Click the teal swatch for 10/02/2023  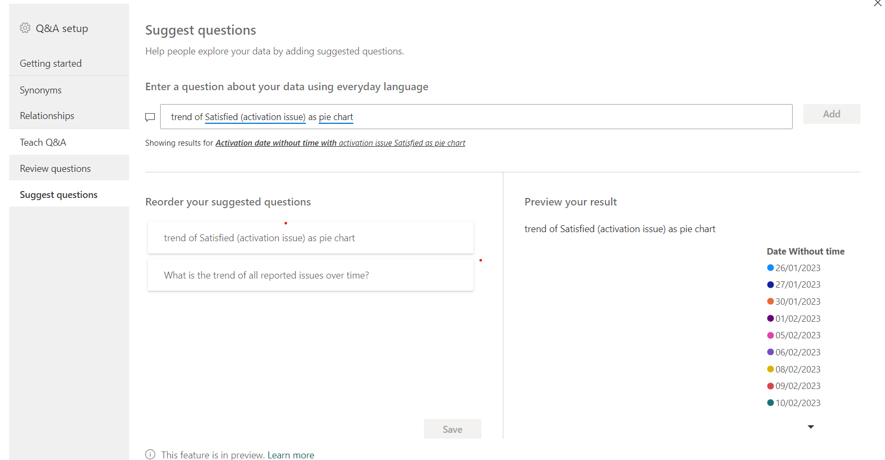coord(770,403)
